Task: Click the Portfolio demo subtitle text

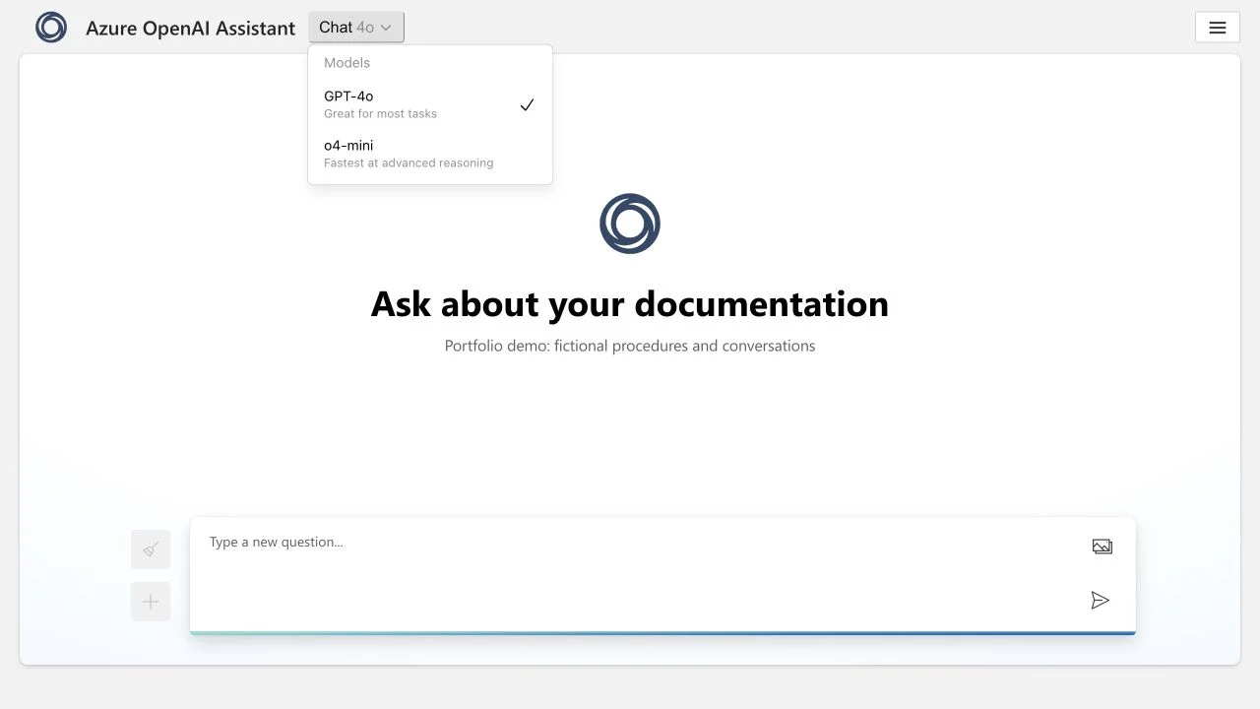Action: (630, 346)
